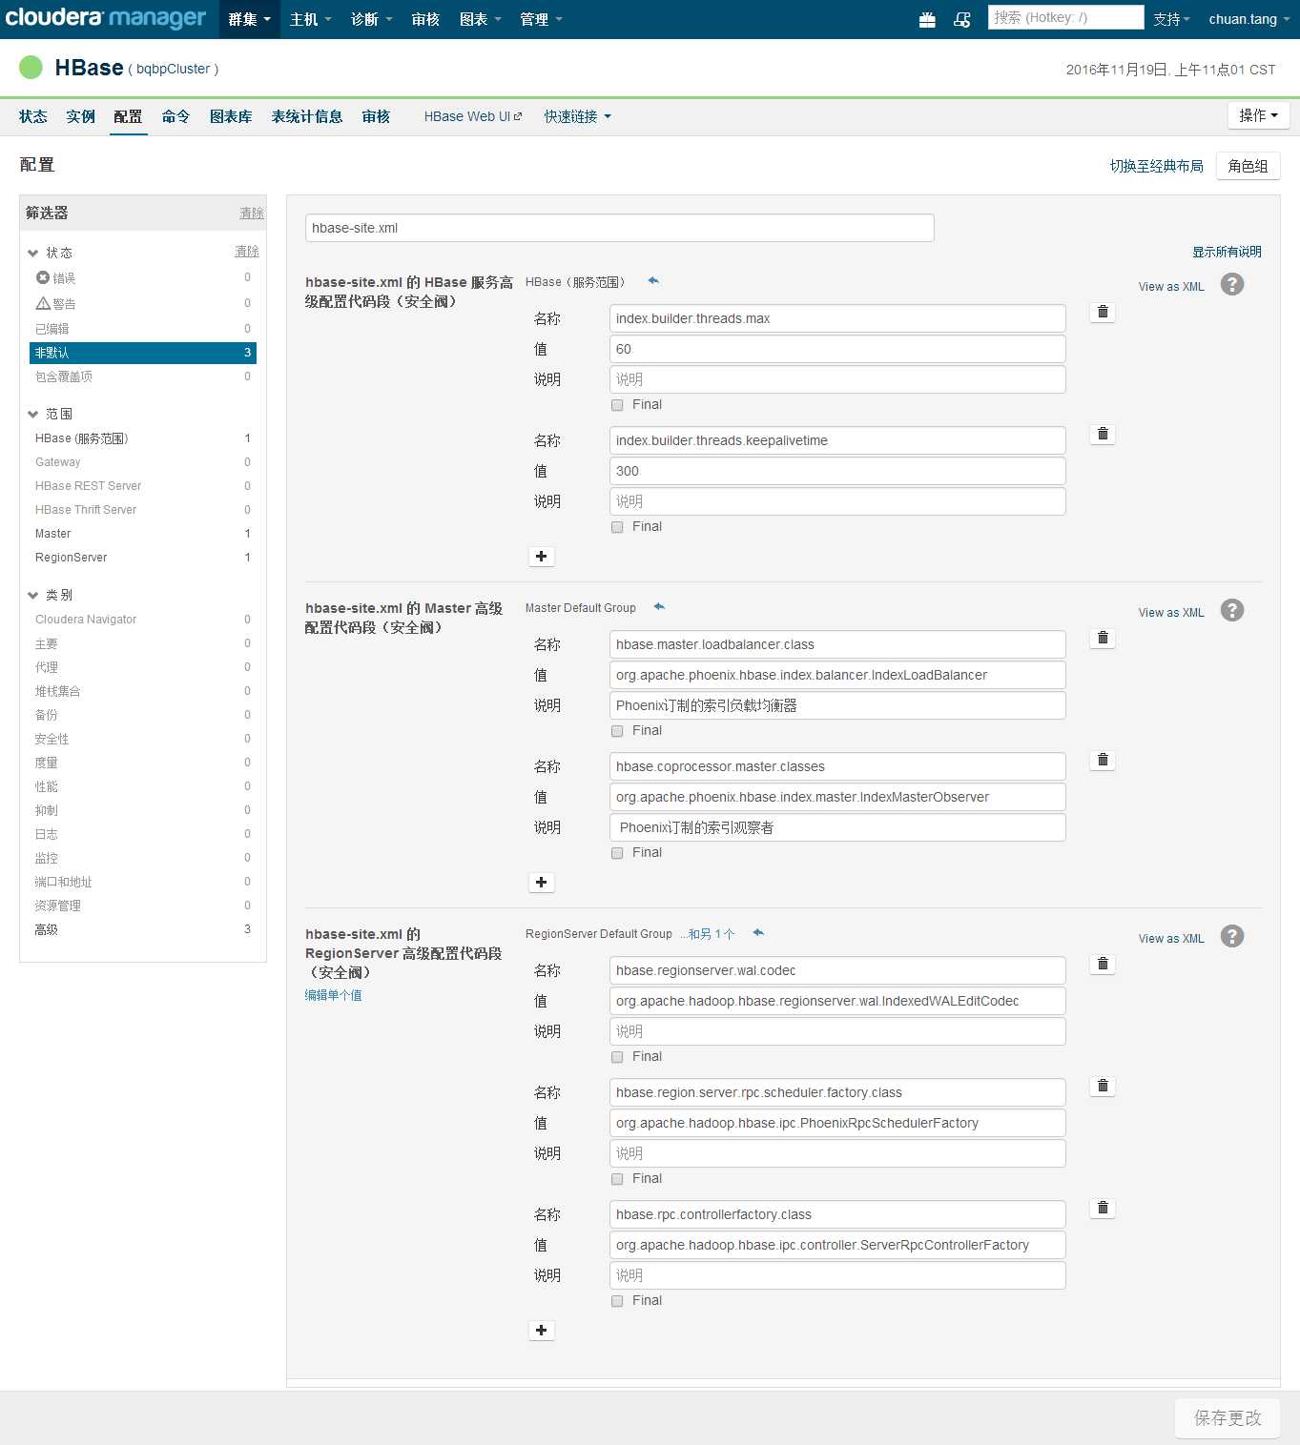Switch to the 表统计信息 tab
Viewport: 1300px width, 1445px height.
307,116
